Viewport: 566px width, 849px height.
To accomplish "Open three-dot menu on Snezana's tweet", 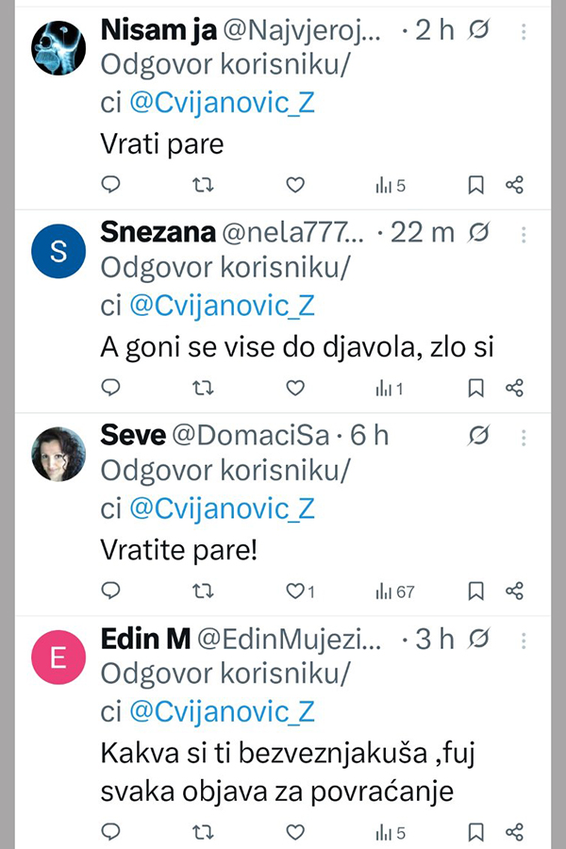I will click(524, 233).
